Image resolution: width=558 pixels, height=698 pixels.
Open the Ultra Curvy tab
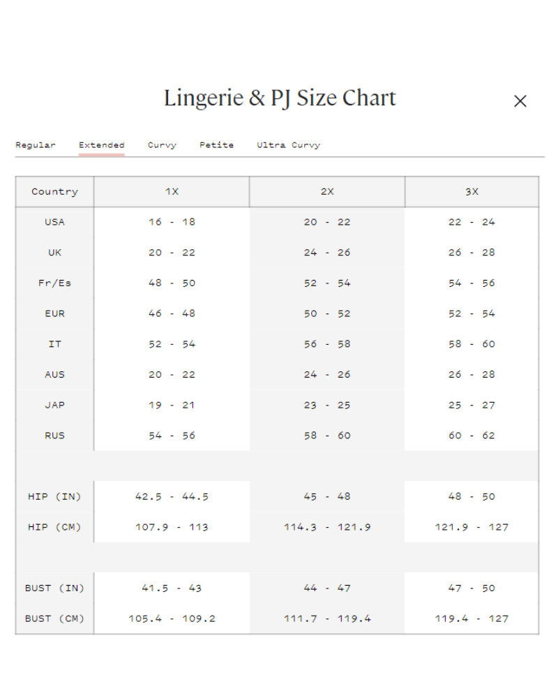coord(288,145)
